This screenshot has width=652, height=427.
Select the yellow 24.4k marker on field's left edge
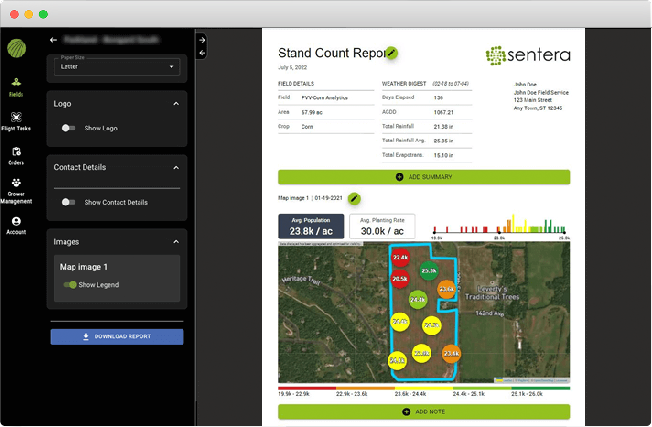pos(400,322)
